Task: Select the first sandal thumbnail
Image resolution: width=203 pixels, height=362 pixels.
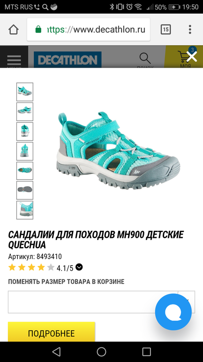Action: pyautogui.click(x=25, y=92)
